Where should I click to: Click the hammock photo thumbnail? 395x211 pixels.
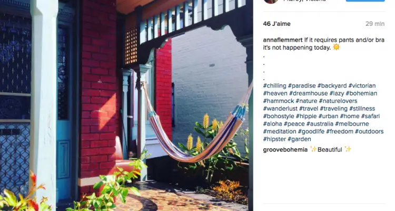(x=126, y=105)
